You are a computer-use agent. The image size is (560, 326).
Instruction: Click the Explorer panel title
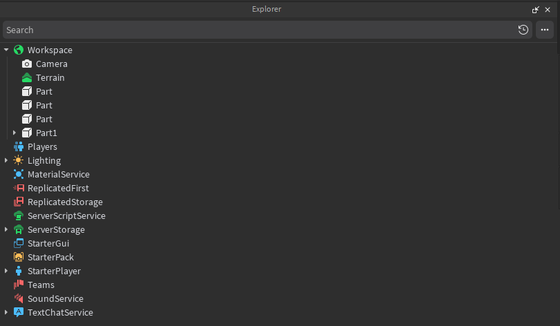pos(267,9)
